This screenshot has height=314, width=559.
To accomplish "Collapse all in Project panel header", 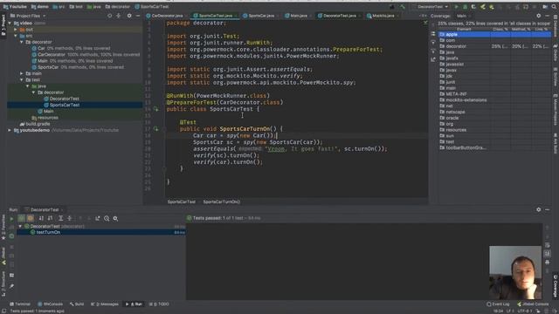I will pyautogui.click(x=119, y=16).
